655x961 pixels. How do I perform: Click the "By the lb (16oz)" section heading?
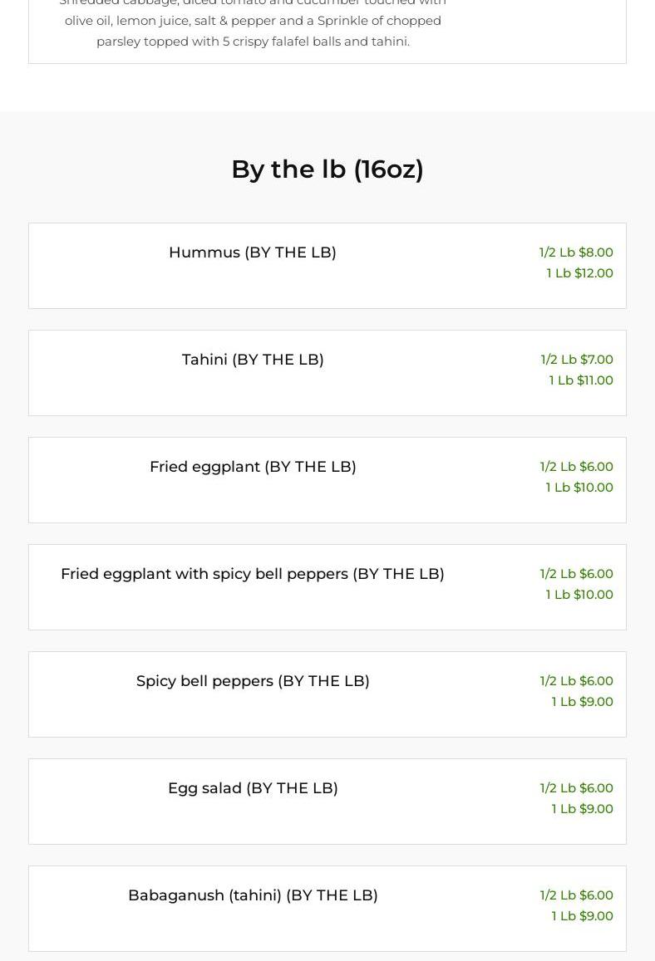tap(327, 169)
